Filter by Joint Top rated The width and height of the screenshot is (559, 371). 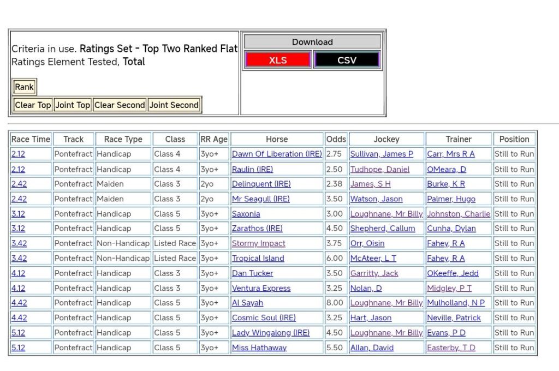point(73,105)
